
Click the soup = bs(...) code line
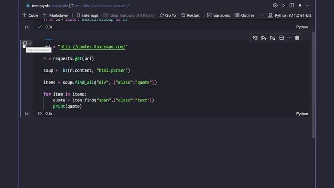(87, 70)
